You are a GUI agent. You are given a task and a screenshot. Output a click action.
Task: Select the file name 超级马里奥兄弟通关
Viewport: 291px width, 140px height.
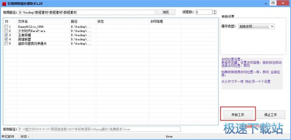click(32, 44)
